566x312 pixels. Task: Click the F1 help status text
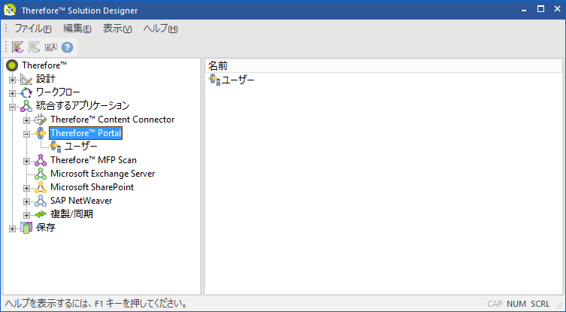click(x=96, y=304)
